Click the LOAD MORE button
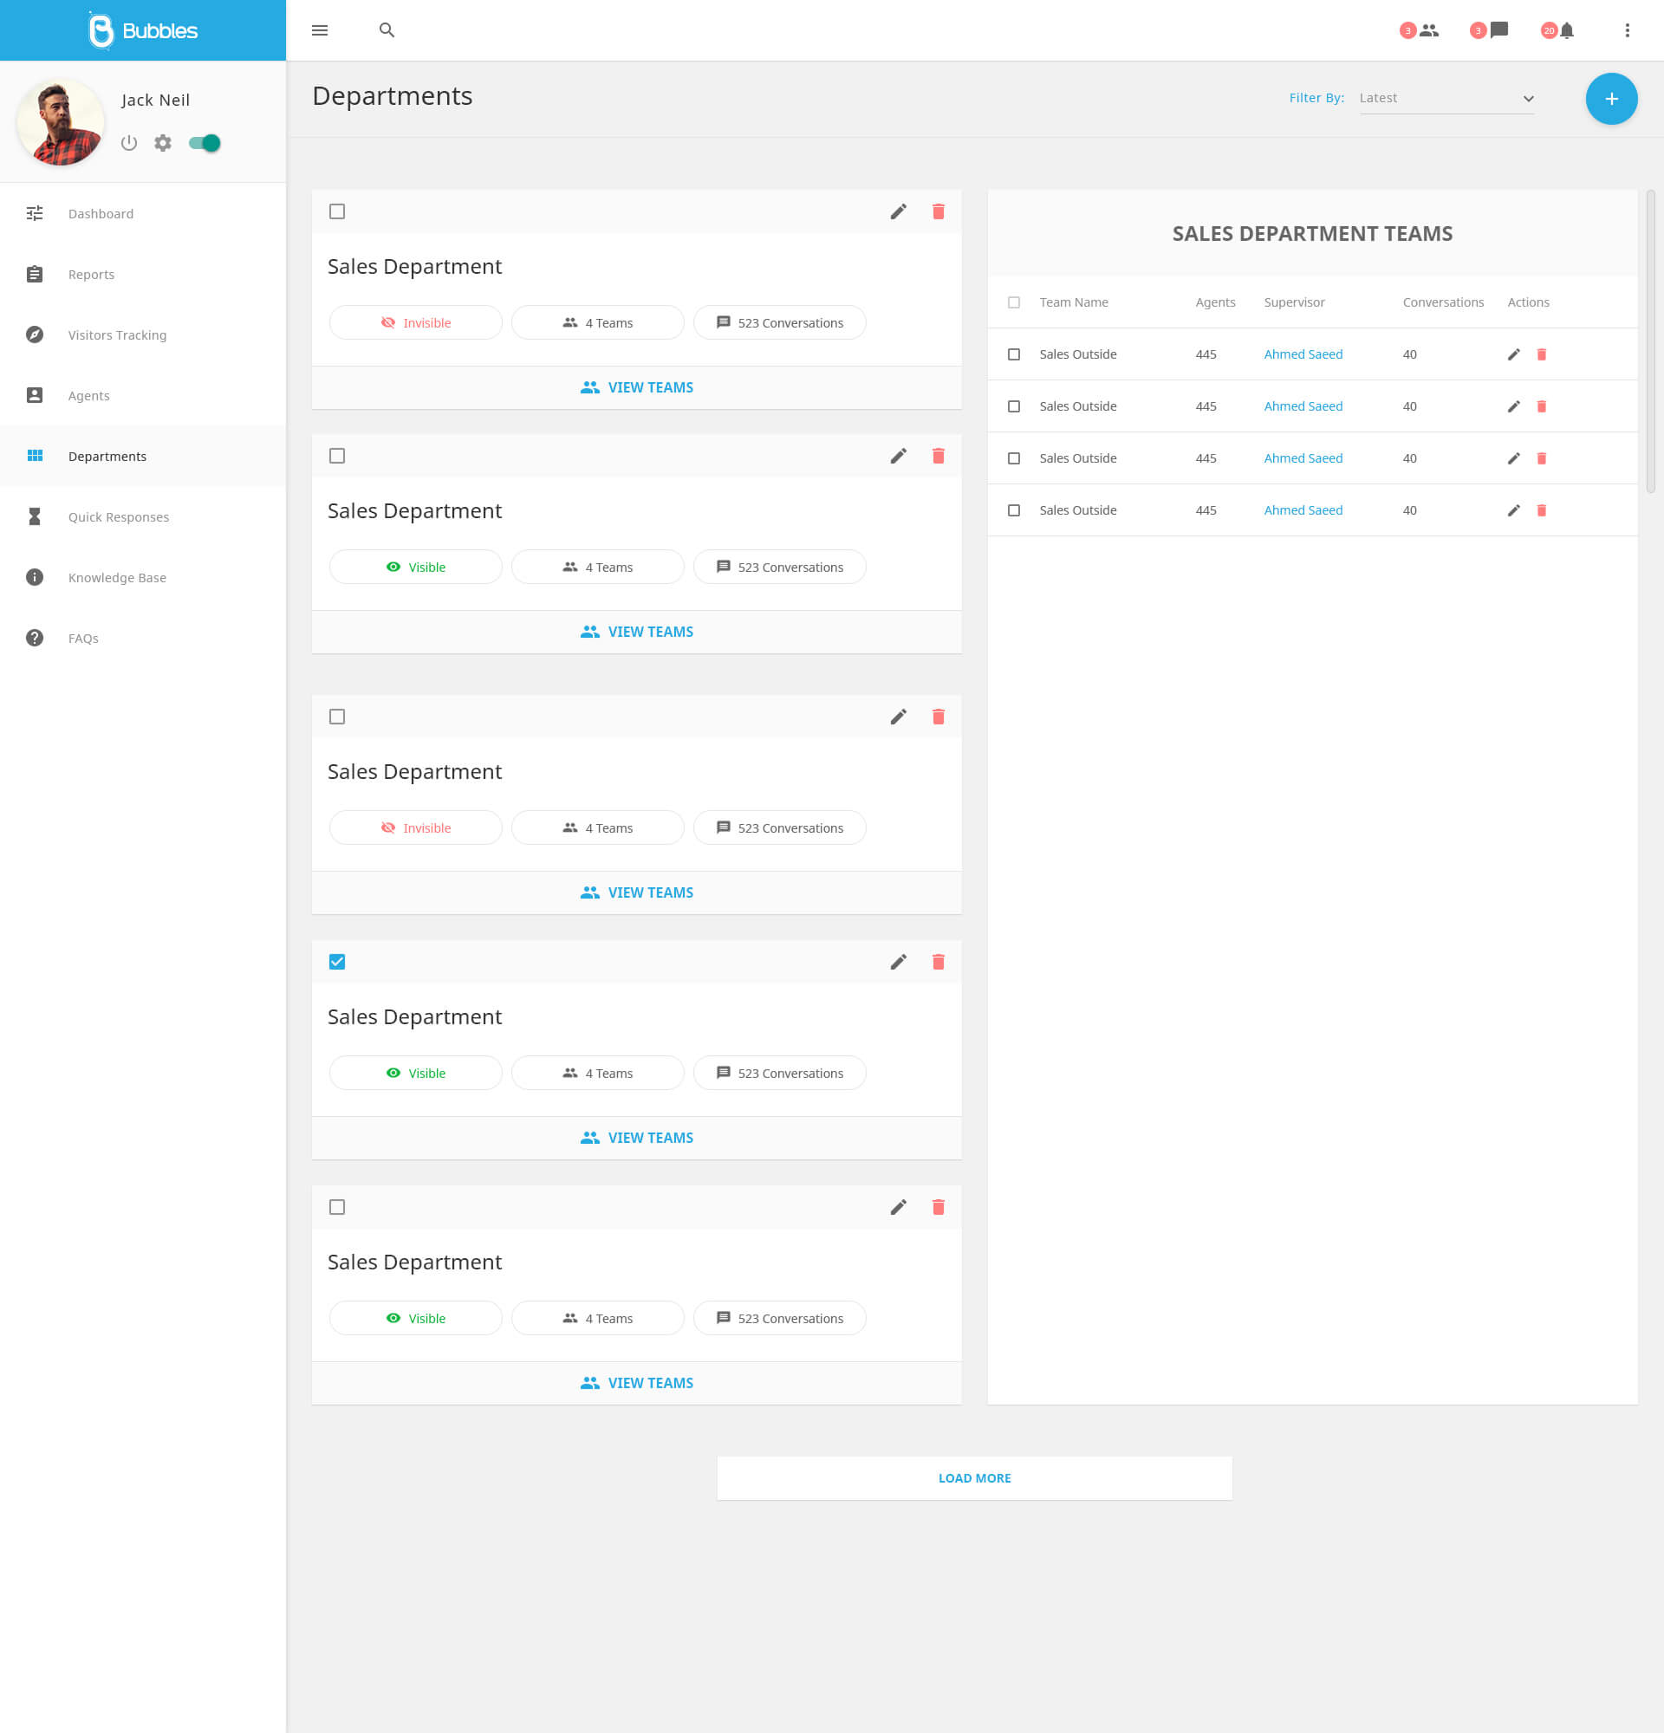 974,1477
